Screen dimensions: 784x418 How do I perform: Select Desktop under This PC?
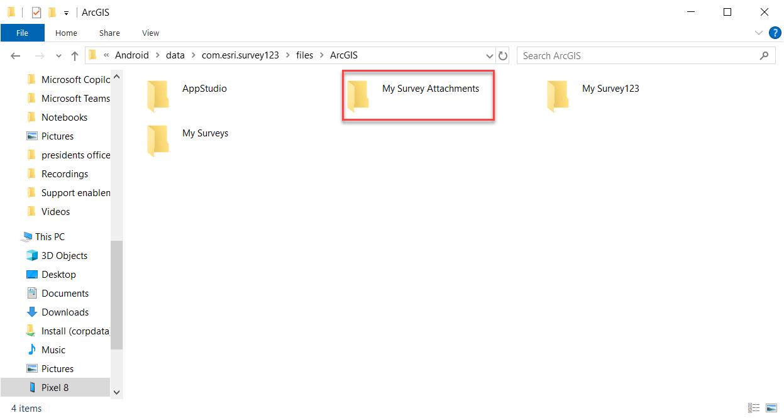coord(51,275)
